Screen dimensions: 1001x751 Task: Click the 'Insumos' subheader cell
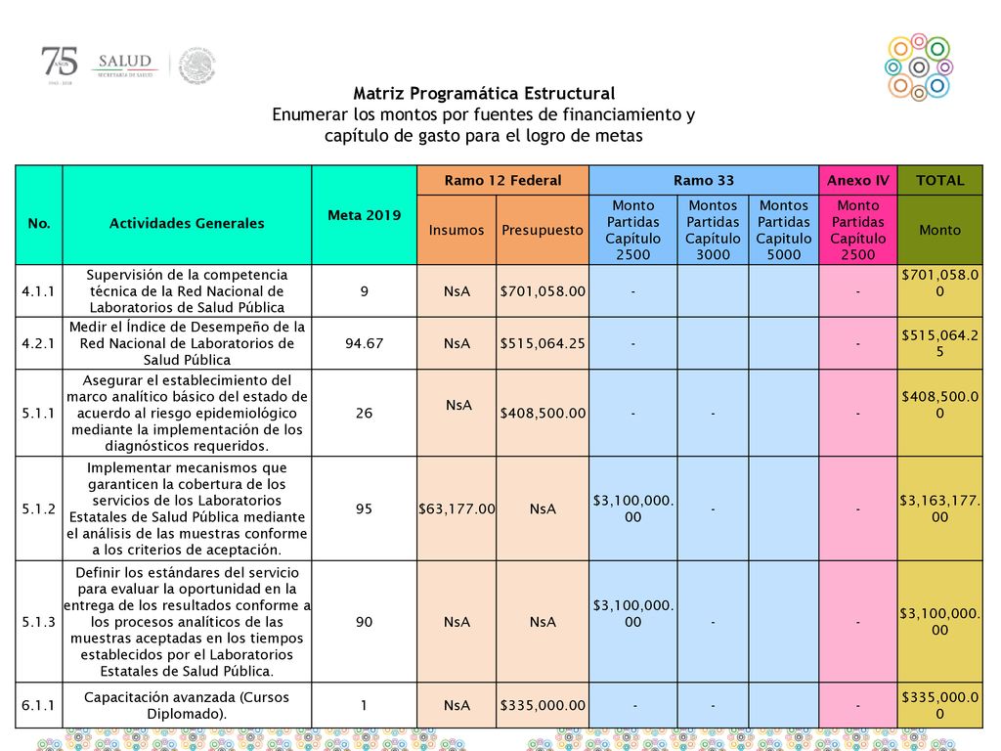pyautogui.click(x=457, y=230)
